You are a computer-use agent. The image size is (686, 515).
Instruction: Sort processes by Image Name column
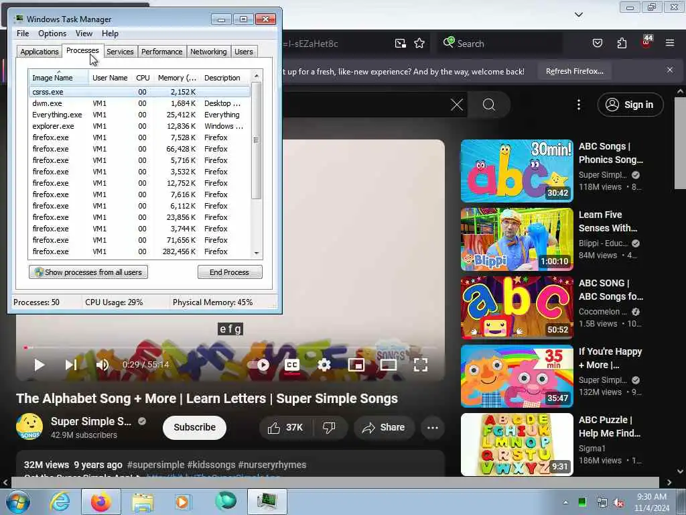coord(59,78)
